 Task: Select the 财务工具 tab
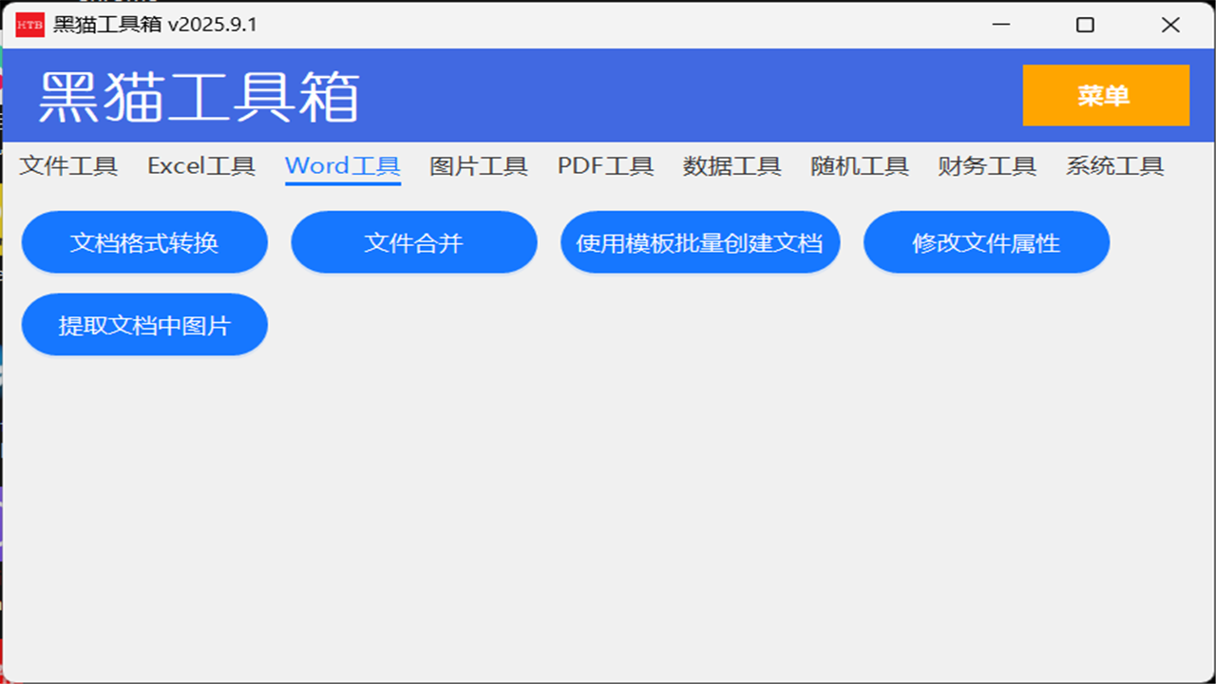(985, 165)
